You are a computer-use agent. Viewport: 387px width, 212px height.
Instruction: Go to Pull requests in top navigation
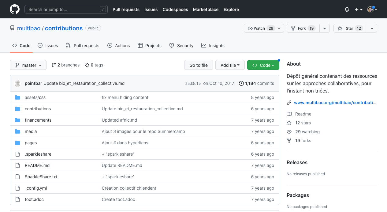coord(126,9)
